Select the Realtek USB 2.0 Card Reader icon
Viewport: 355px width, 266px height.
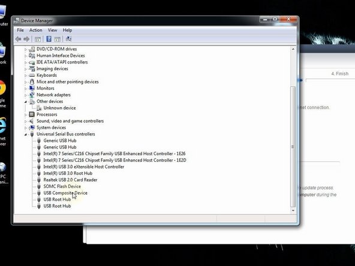(39, 180)
